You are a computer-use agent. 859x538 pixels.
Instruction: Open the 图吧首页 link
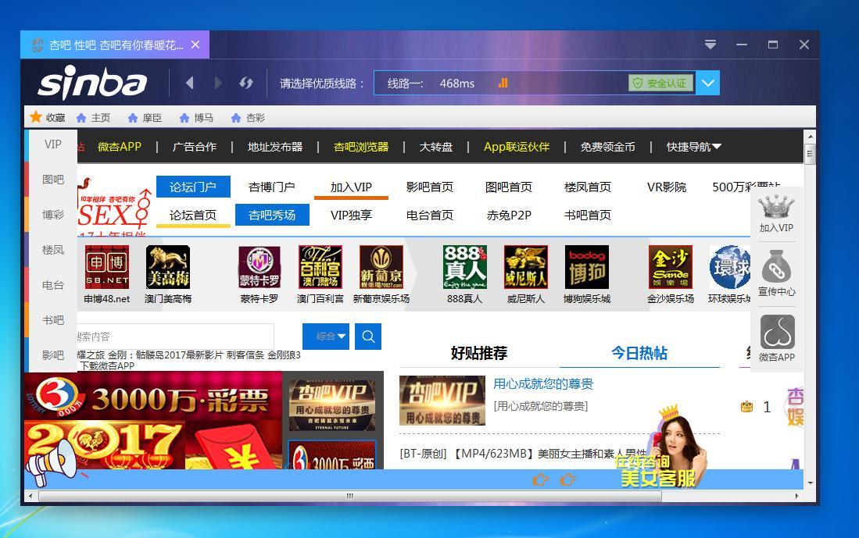(x=508, y=187)
